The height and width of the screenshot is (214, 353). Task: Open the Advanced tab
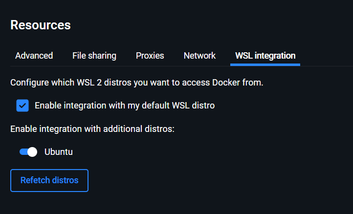click(34, 56)
